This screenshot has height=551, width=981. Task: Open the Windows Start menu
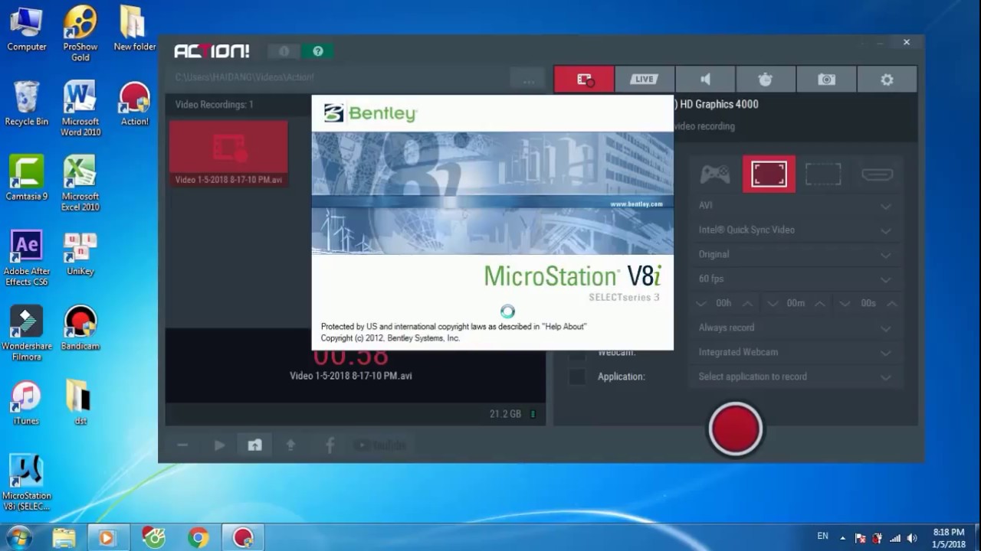(x=18, y=537)
